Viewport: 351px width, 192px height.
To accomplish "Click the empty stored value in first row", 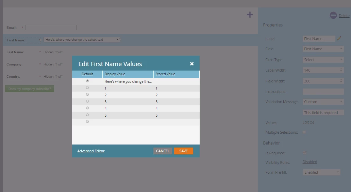I will click(x=177, y=81).
